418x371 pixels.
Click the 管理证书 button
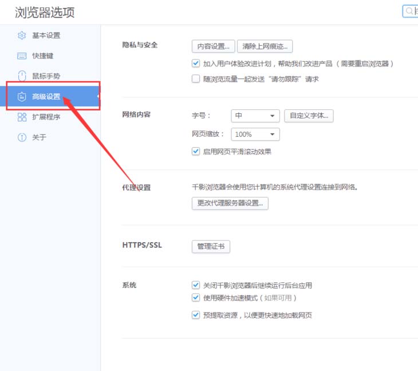click(211, 247)
